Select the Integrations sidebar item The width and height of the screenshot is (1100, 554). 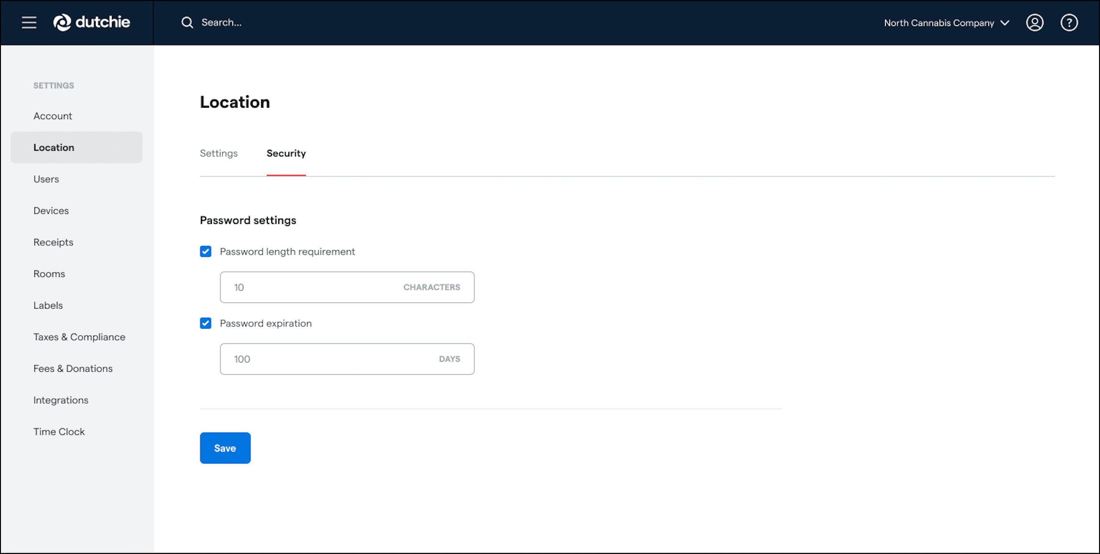click(61, 399)
